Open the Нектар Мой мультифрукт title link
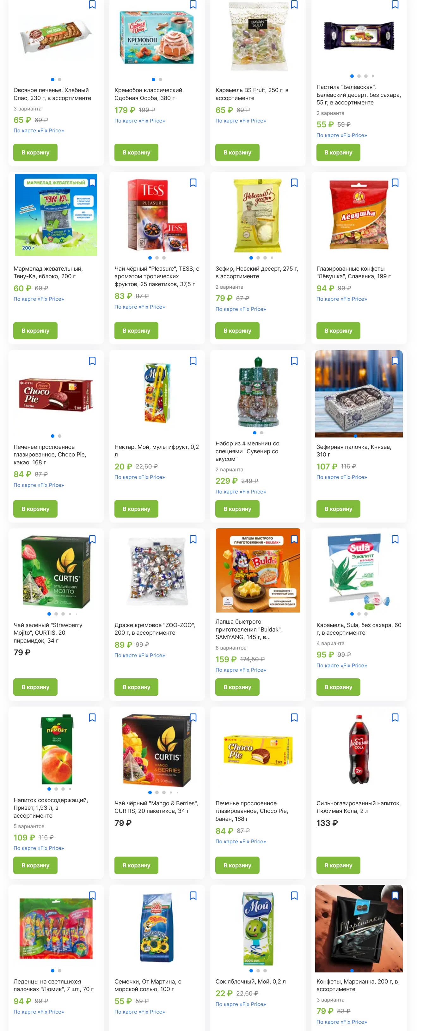The width and height of the screenshot is (423, 1031). click(x=156, y=451)
